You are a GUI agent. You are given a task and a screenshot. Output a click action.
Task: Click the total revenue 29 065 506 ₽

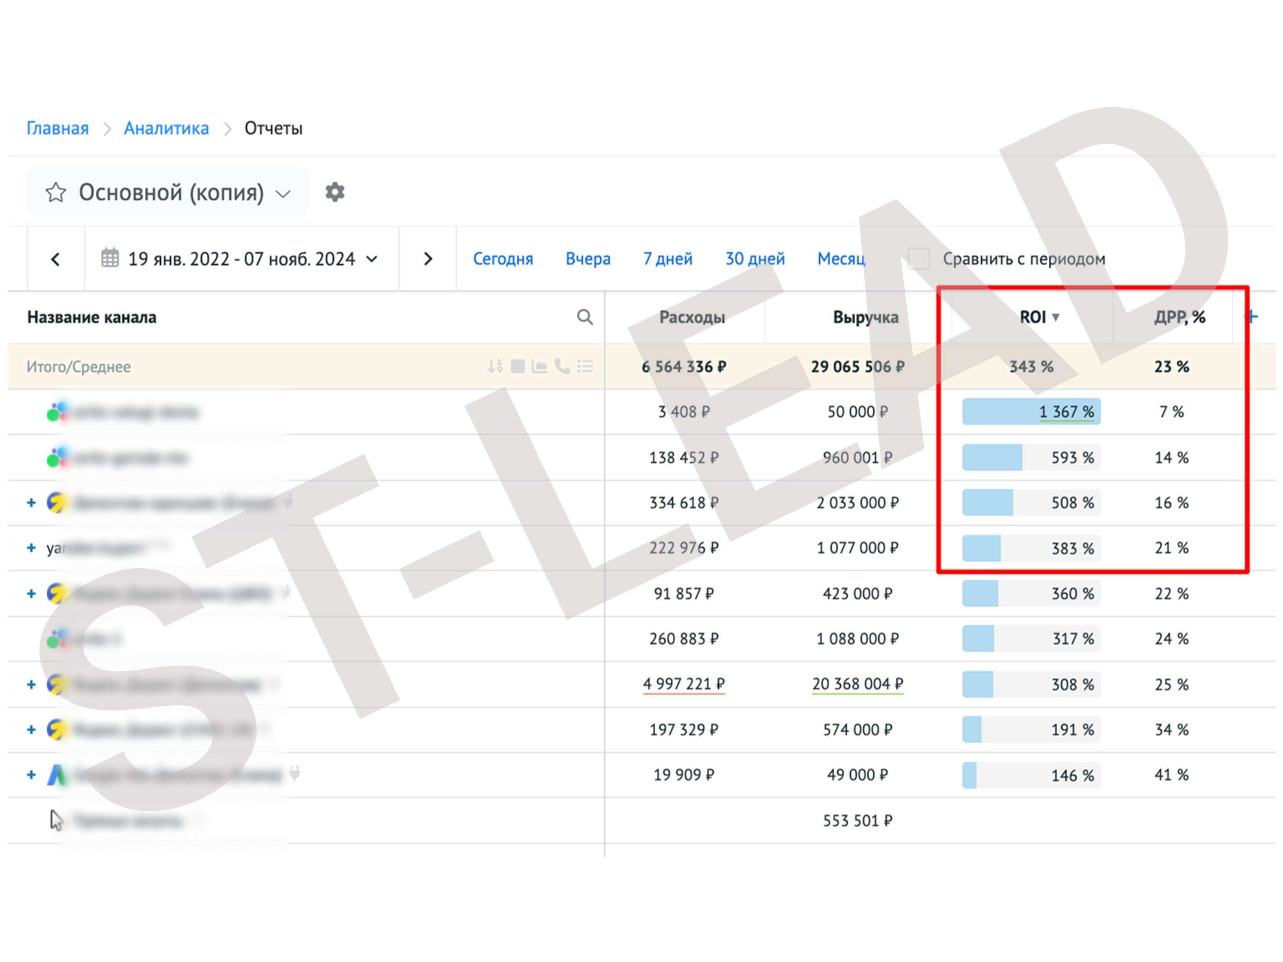click(x=857, y=367)
